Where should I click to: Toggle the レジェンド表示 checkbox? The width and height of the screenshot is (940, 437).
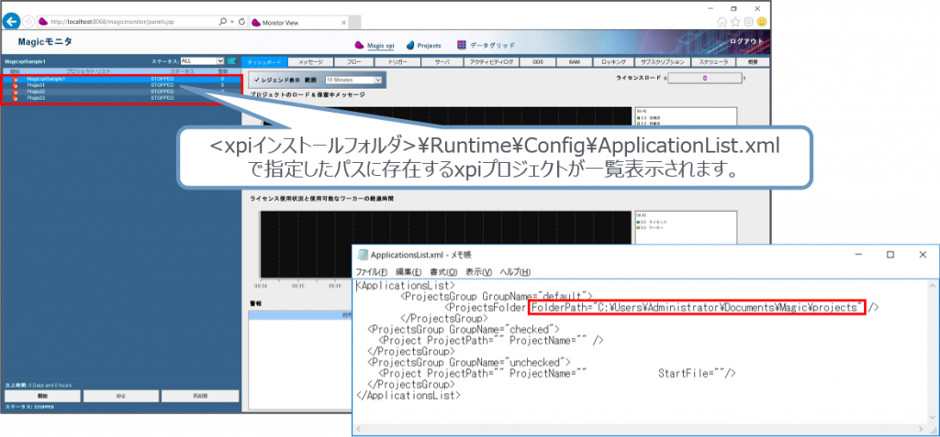257,80
